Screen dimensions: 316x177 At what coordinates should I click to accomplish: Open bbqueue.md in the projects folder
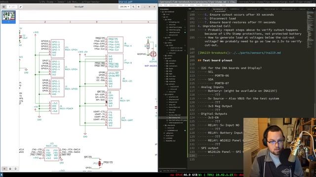(x=174, y=99)
